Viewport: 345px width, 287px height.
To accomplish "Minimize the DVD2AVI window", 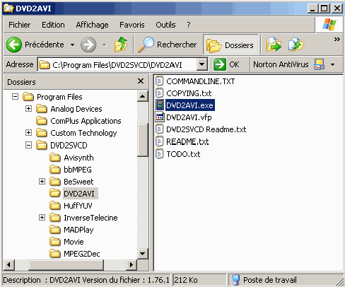I will click(313, 8).
